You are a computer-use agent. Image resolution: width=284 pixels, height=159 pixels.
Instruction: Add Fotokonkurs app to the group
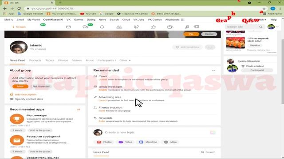click(40, 130)
